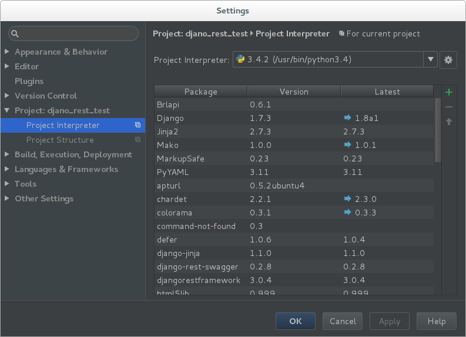Image resolution: width=466 pixels, height=337 pixels.
Task: Select the django-jinja package row
Action: coord(294,253)
